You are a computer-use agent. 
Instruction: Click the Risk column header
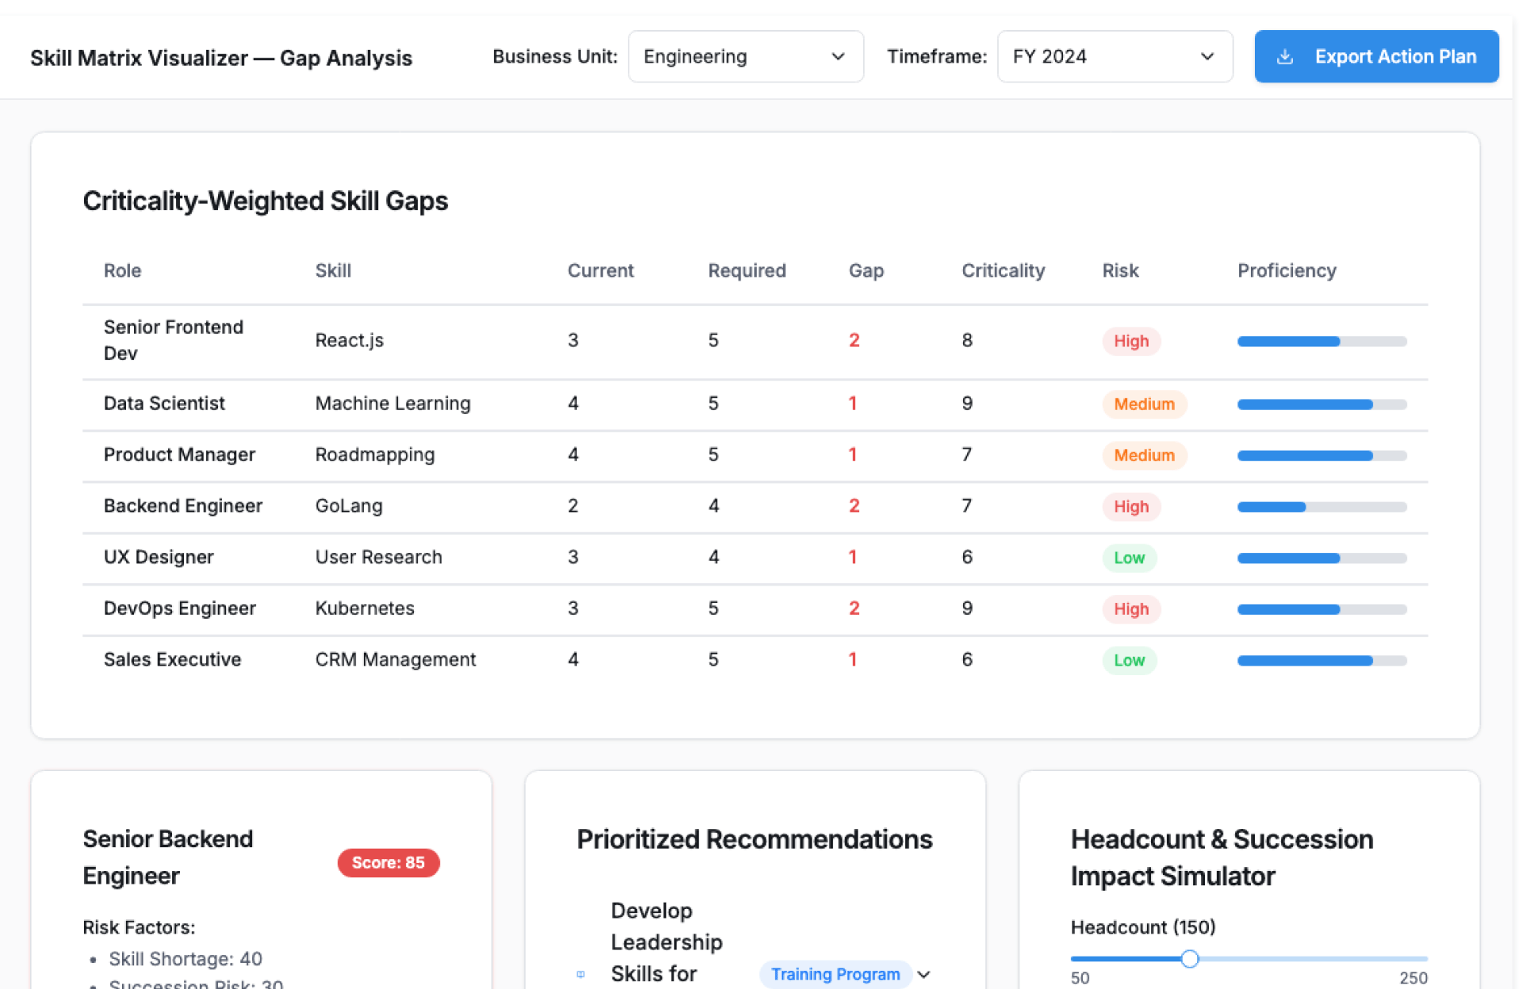click(1120, 271)
